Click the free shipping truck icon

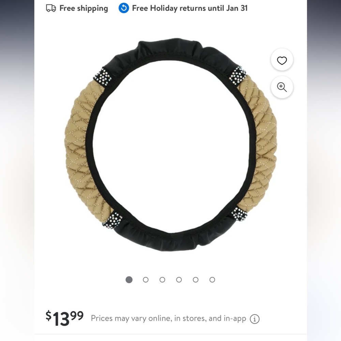point(51,8)
